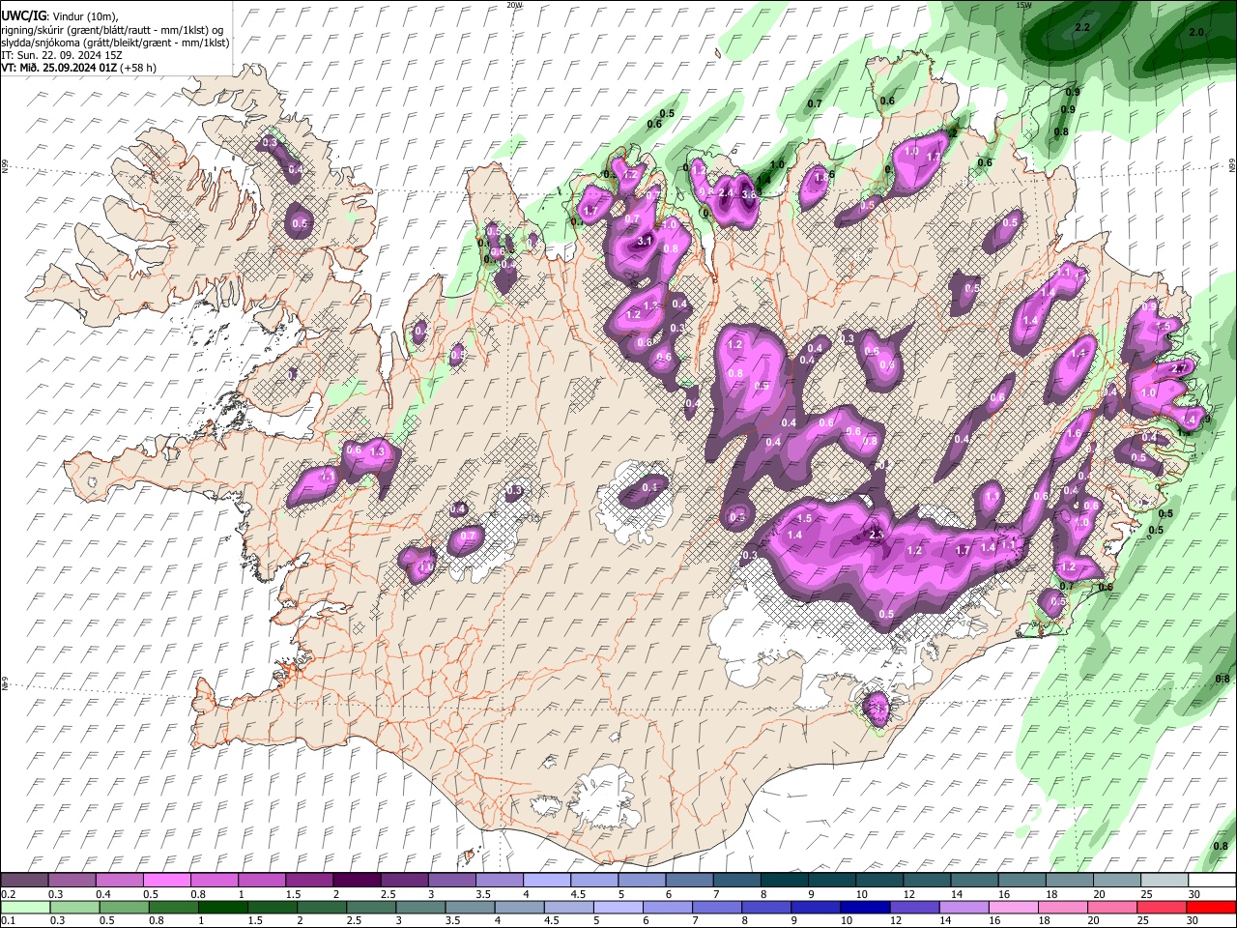1237x928 pixels.
Task: Click the '(+58 h)' forecast offset text
Action: [137, 68]
